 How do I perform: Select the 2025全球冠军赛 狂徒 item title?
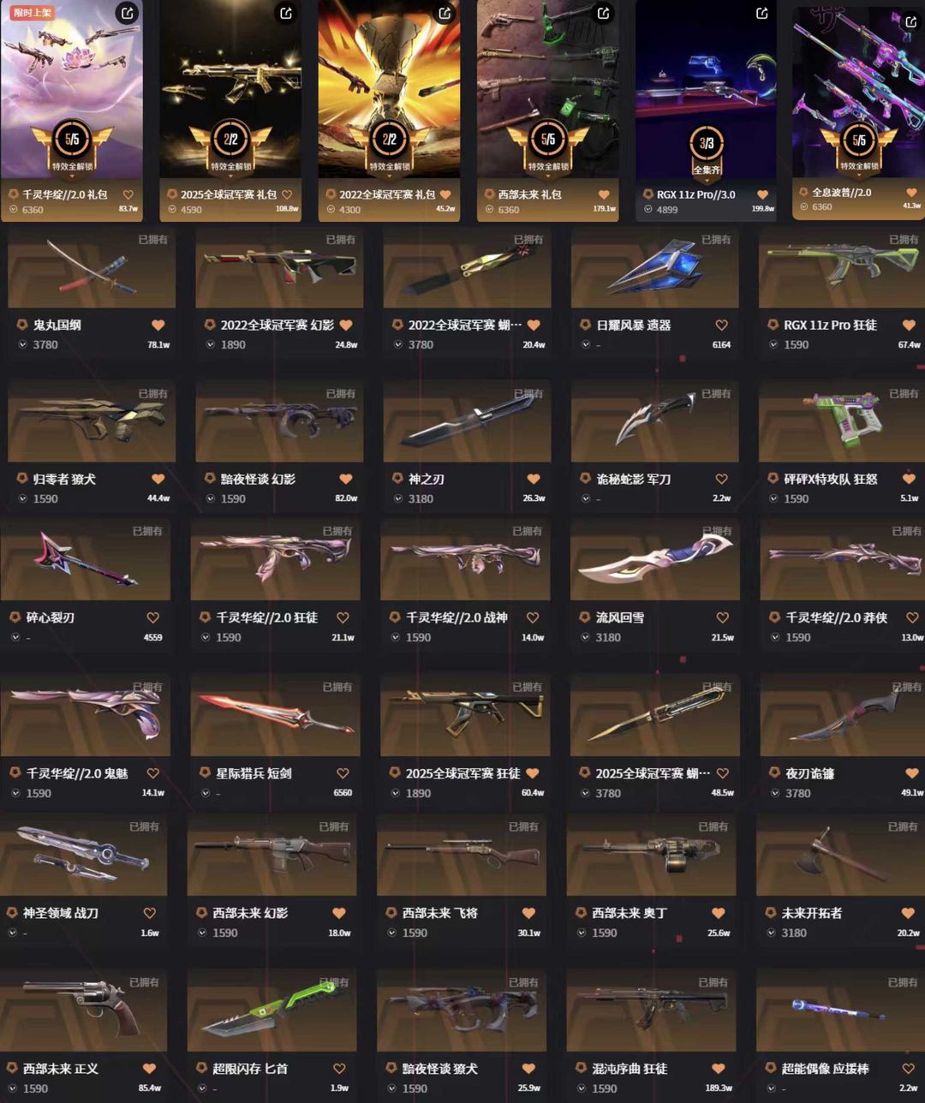[x=462, y=773]
